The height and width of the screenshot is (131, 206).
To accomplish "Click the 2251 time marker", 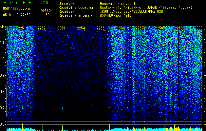I will [x=22, y=28].
